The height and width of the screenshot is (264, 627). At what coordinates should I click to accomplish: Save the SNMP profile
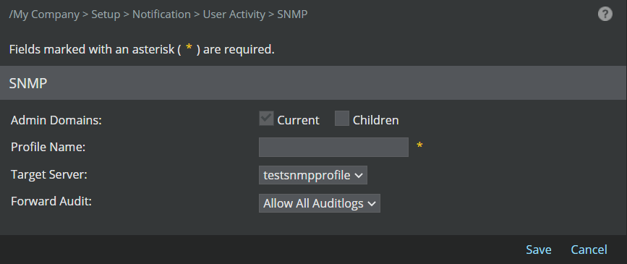[538, 250]
